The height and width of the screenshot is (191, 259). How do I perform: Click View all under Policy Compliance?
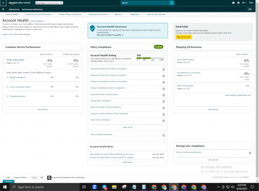click(x=127, y=127)
